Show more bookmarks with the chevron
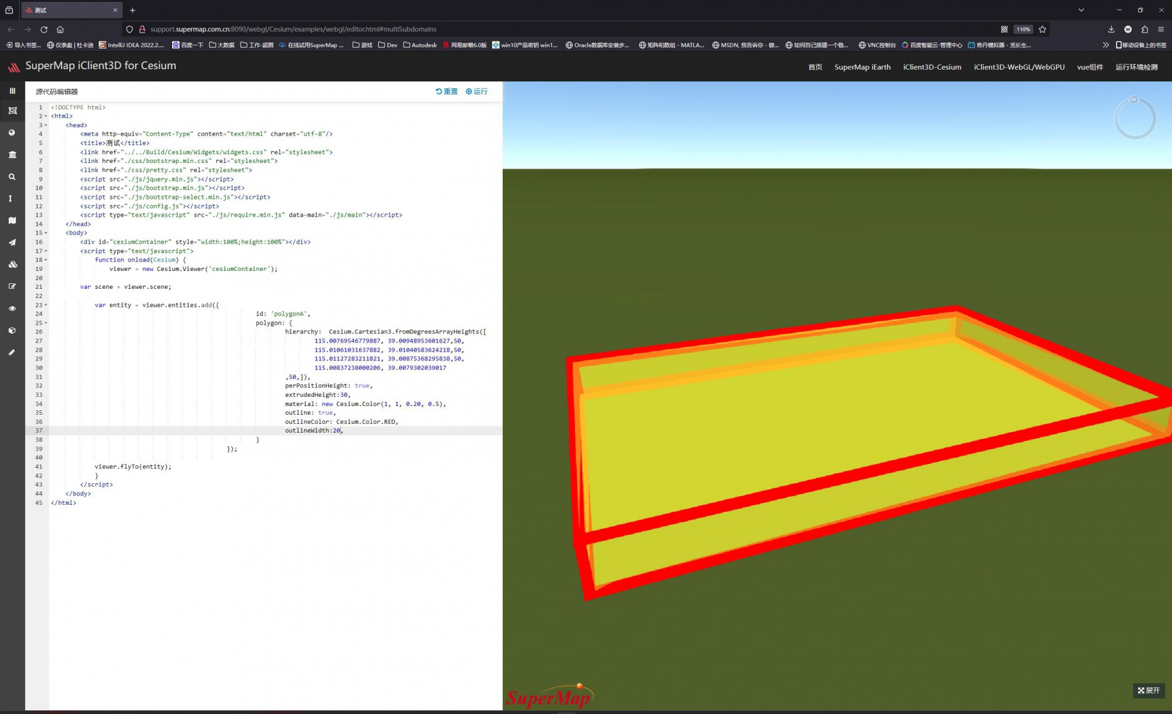 pyautogui.click(x=1105, y=45)
